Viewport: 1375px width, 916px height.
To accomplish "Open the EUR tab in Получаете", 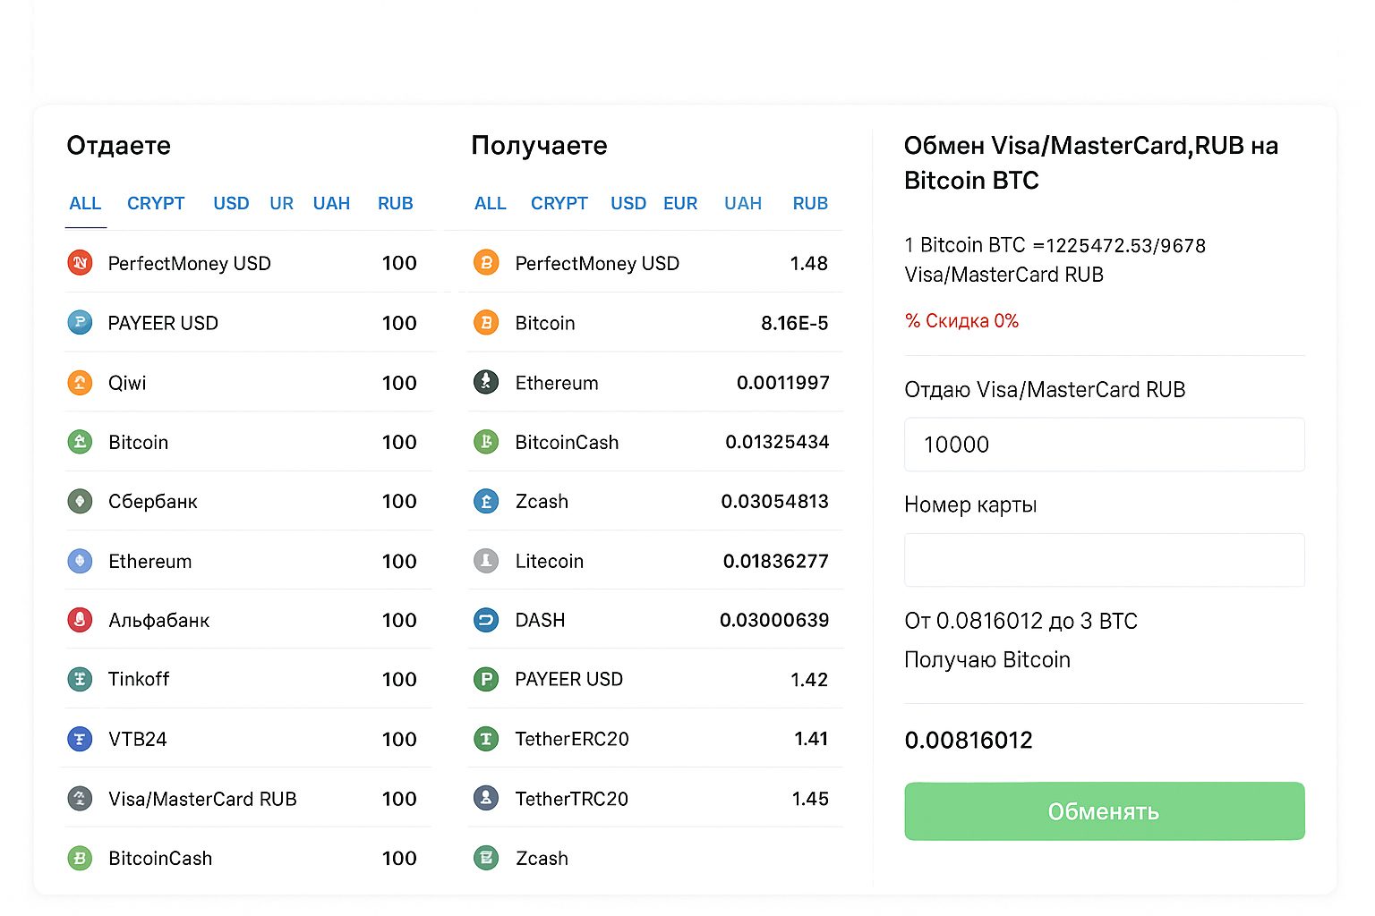I will (x=680, y=203).
